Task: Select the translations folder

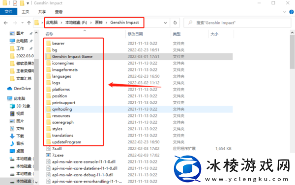Action: coord(62,136)
